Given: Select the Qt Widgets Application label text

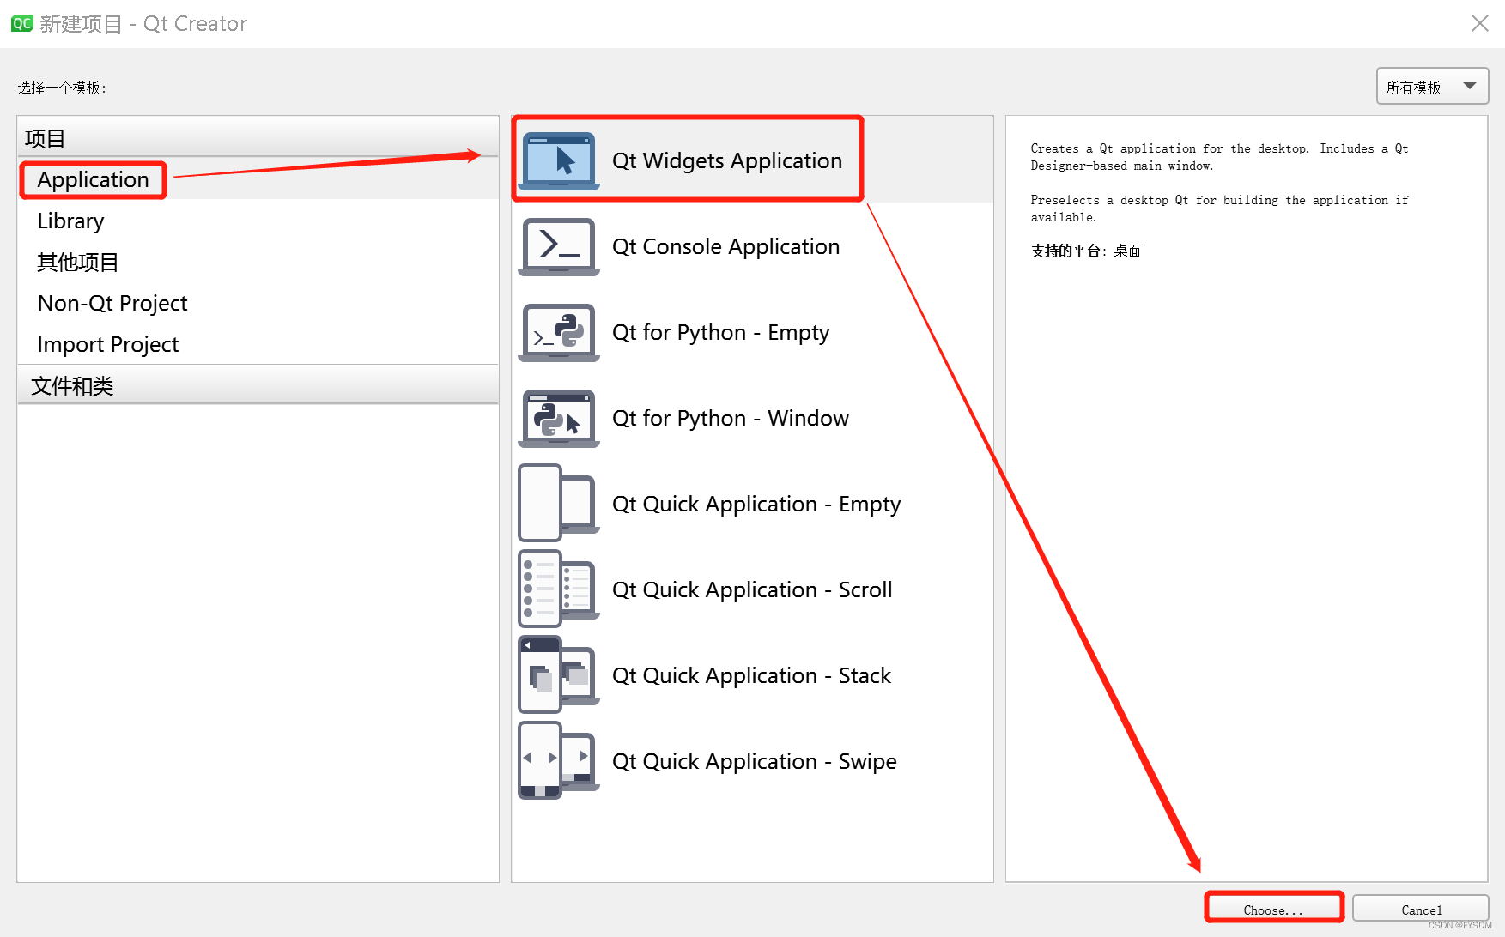Looking at the screenshot, I should tap(727, 160).
